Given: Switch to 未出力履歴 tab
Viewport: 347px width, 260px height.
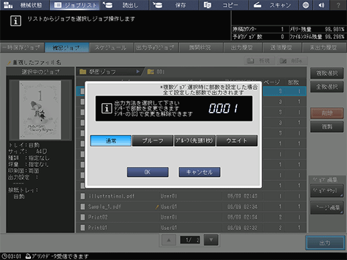Looking at the screenshot, I should (324, 48).
